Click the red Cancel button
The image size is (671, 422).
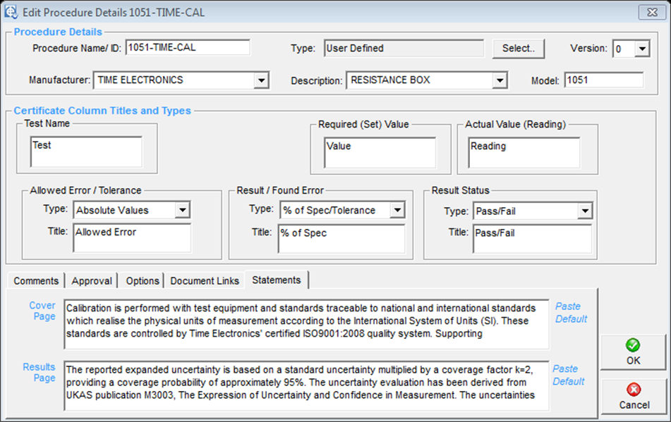(633, 397)
